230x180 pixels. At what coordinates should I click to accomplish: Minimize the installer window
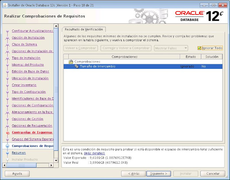[x=204, y=5]
